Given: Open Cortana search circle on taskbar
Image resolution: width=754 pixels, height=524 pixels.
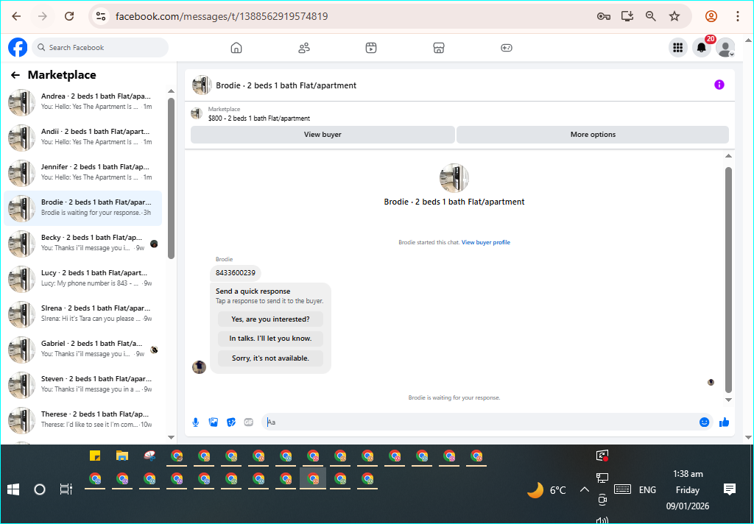Looking at the screenshot, I should click(x=40, y=489).
